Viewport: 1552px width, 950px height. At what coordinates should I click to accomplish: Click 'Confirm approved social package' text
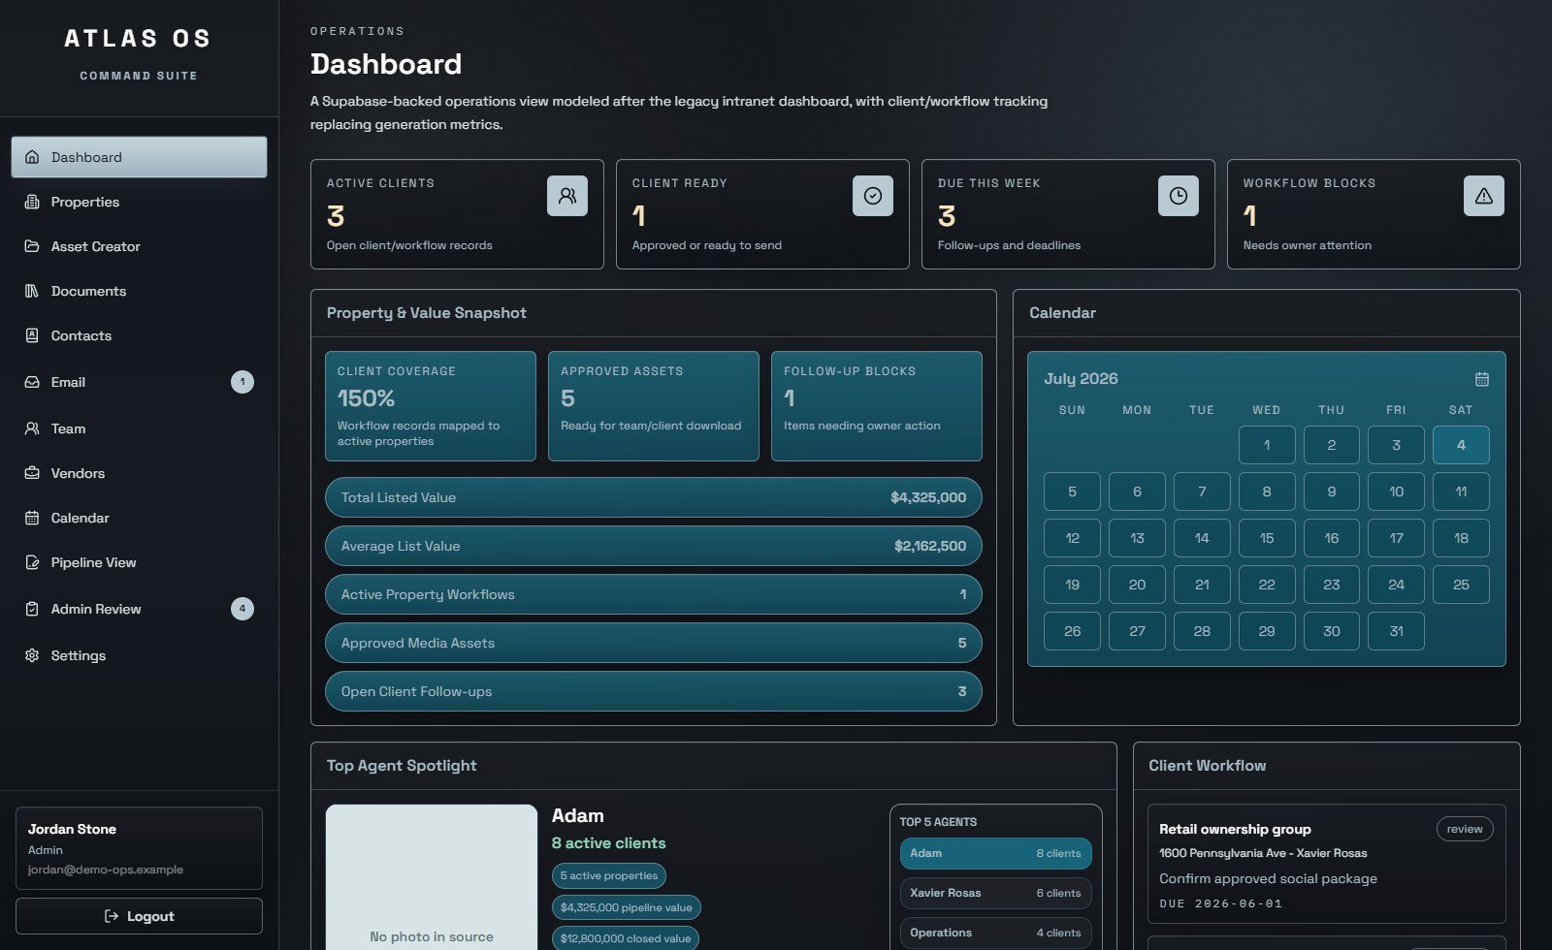click(1268, 878)
